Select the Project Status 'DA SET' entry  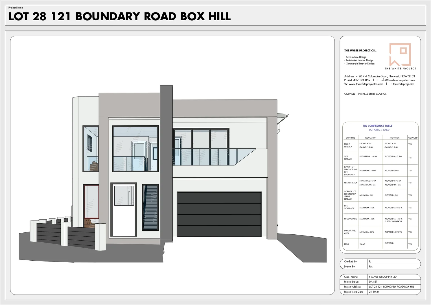[373, 282]
